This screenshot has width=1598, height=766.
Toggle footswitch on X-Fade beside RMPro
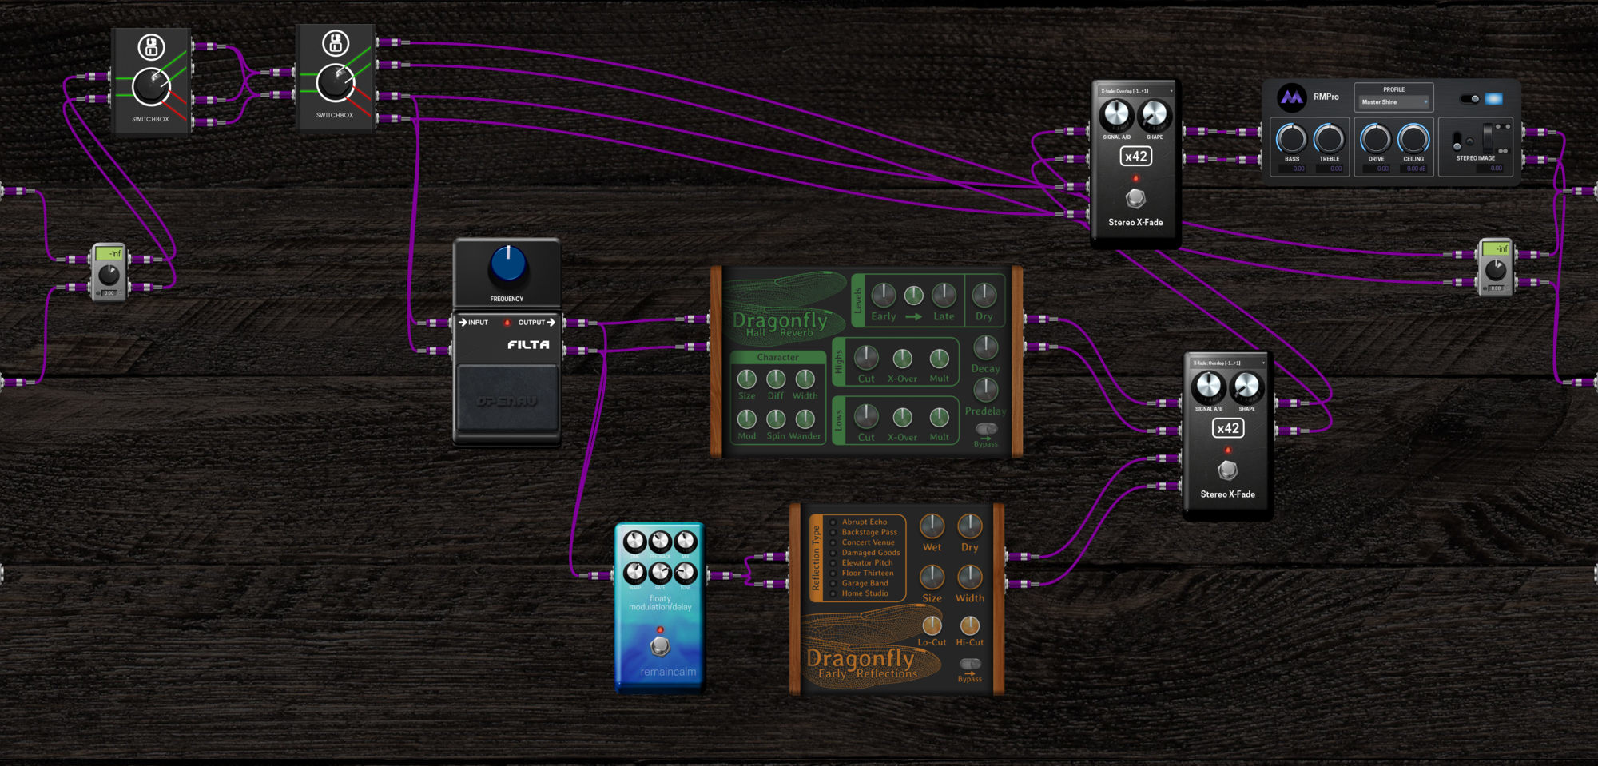[1135, 197]
